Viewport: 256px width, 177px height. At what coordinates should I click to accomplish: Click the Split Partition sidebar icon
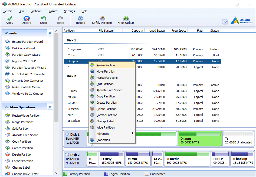[8, 129]
